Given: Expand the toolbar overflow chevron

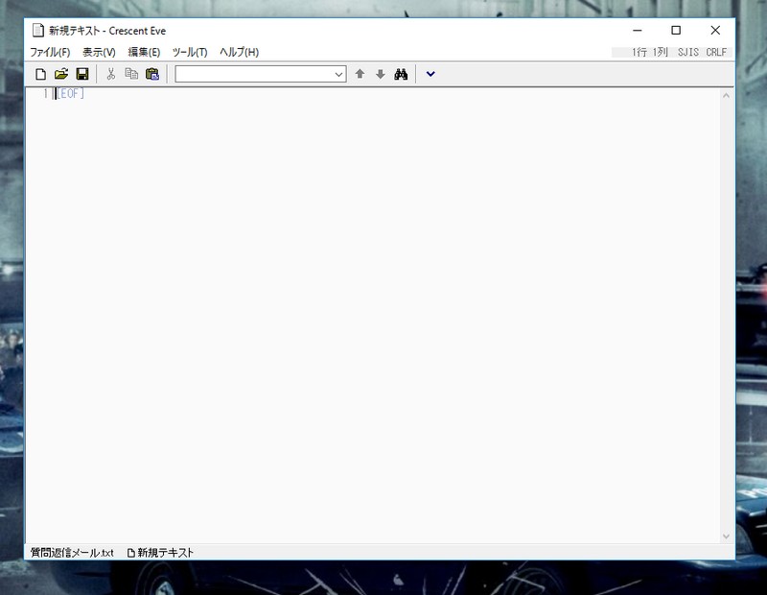Looking at the screenshot, I should [x=430, y=74].
